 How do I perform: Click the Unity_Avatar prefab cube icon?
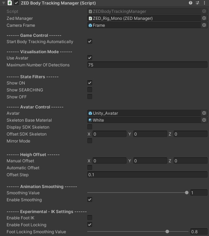pos(90,113)
